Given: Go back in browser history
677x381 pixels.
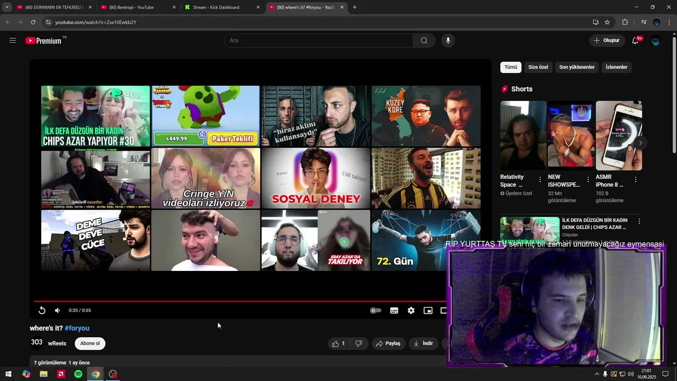Looking at the screenshot, I should click(7, 22).
